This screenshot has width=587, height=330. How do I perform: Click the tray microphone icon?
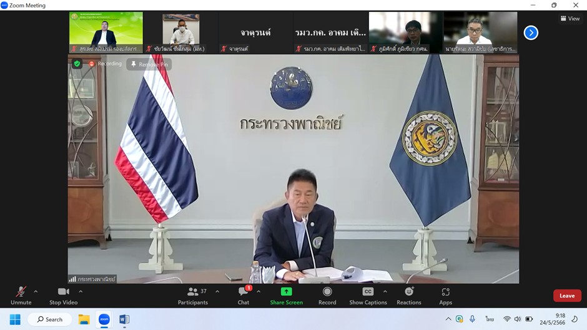(473, 319)
